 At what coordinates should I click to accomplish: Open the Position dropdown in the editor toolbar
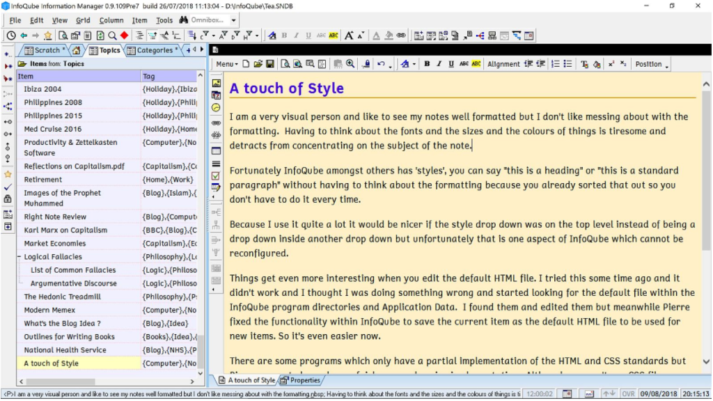652,64
